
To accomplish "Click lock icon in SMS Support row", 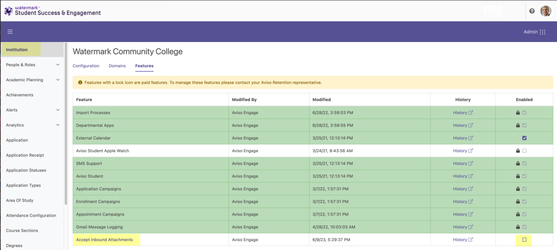I will 518,163.
